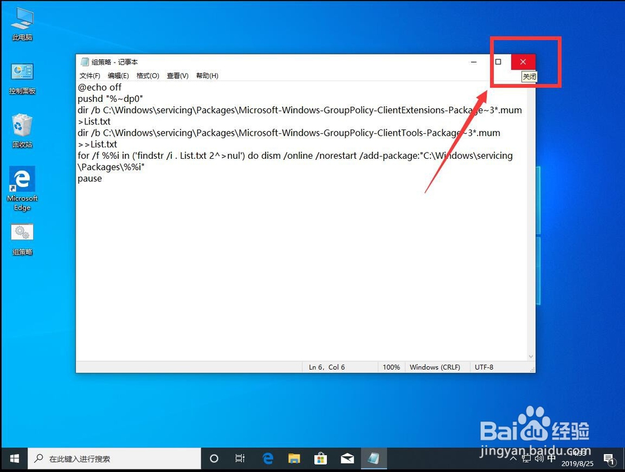This screenshot has height=472, width=625.
Task: Click the 'pause' line
Action: (x=89, y=179)
